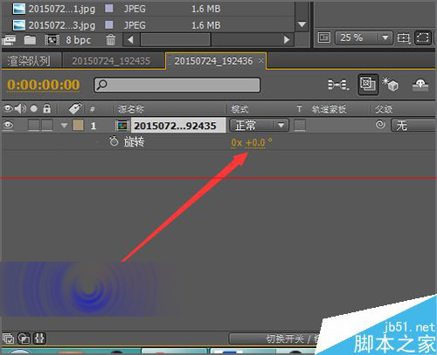This screenshot has height=355, width=437.
Task: Click the 父级 column header
Action: pyautogui.click(x=384, y=109)
